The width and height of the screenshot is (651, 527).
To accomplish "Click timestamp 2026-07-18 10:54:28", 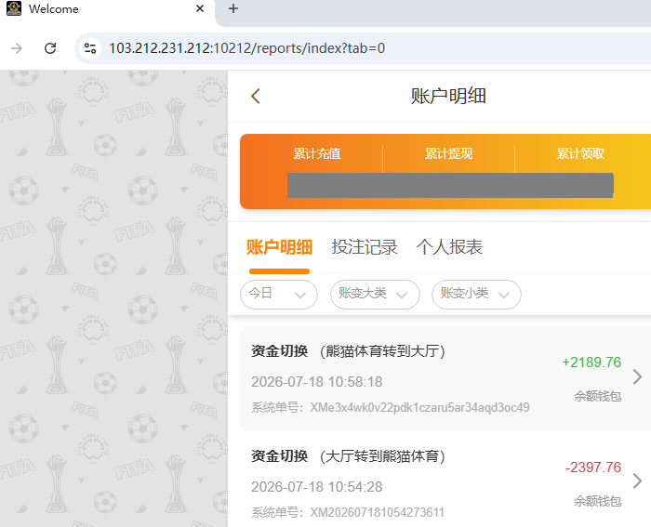I will tap(317, 487).
